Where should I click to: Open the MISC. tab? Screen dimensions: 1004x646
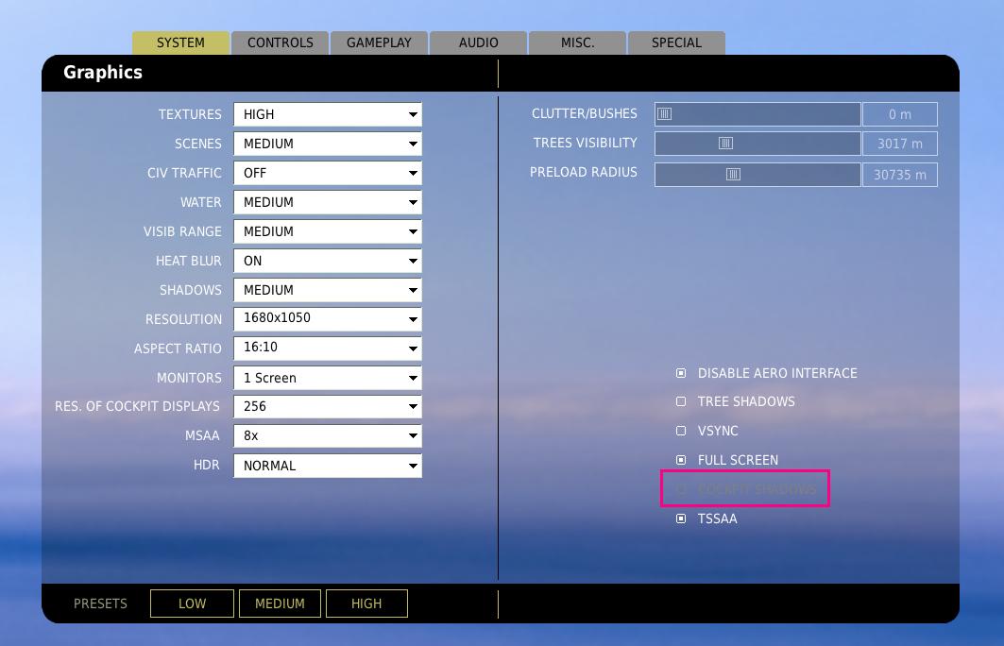[577, 42]
